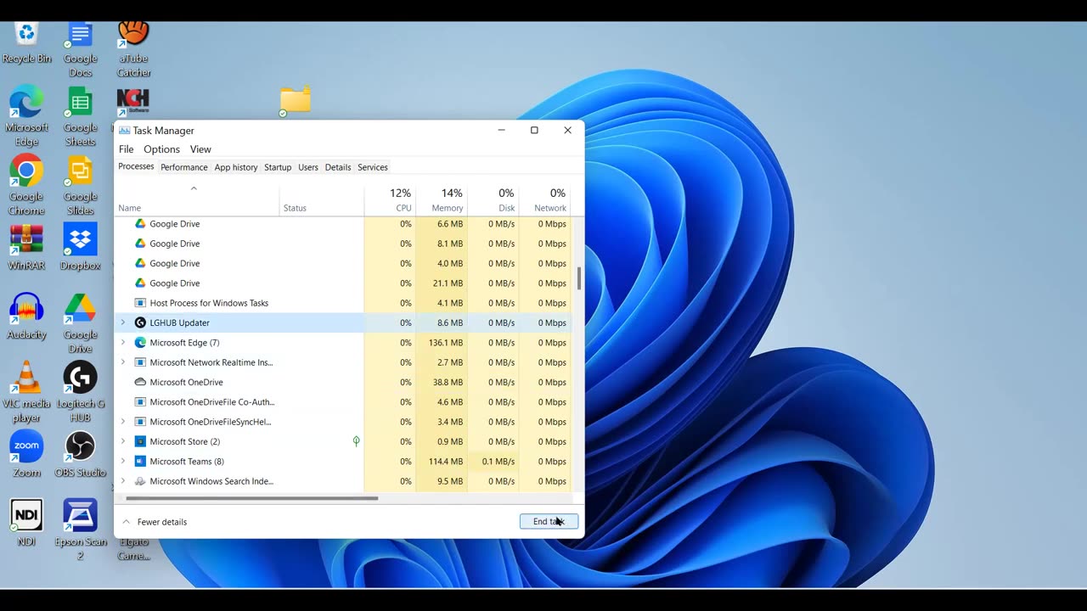The image size is (1087, 611).
Task: Open the WinRAR desktop icon
Action: tap(26, 247)
